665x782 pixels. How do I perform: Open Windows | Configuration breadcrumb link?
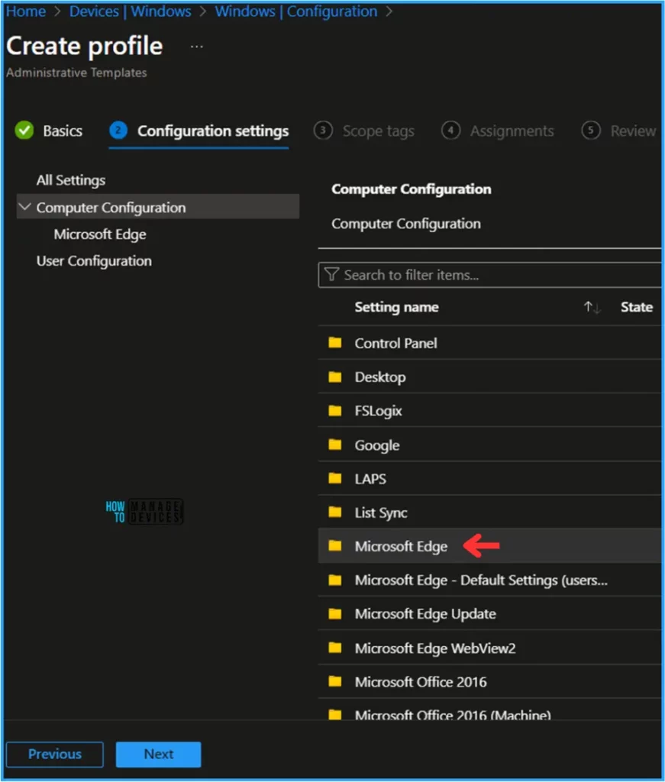(296, 11)
